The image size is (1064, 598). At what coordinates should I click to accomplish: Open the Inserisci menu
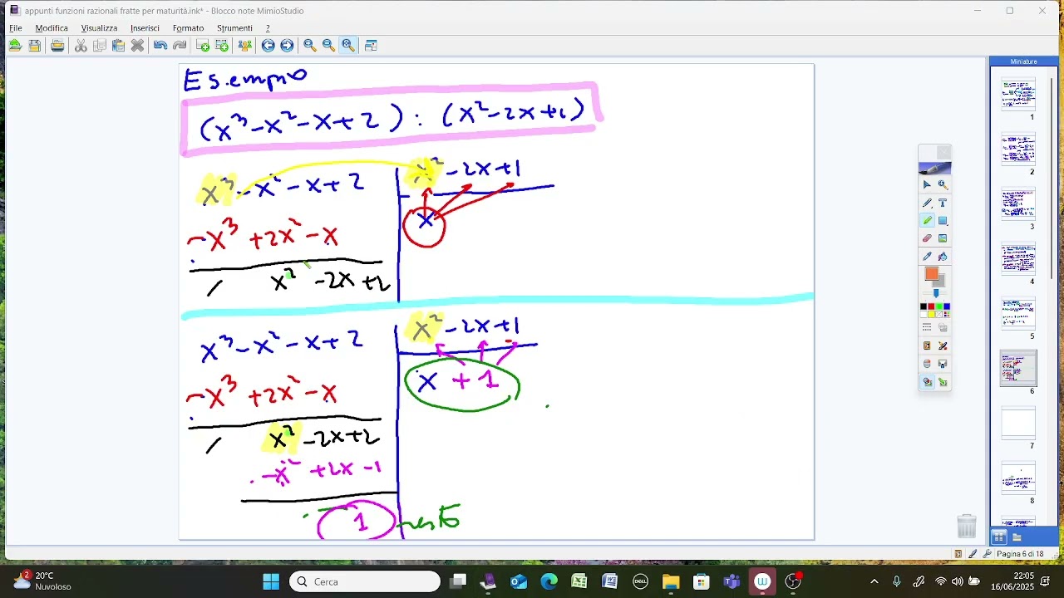145,28
